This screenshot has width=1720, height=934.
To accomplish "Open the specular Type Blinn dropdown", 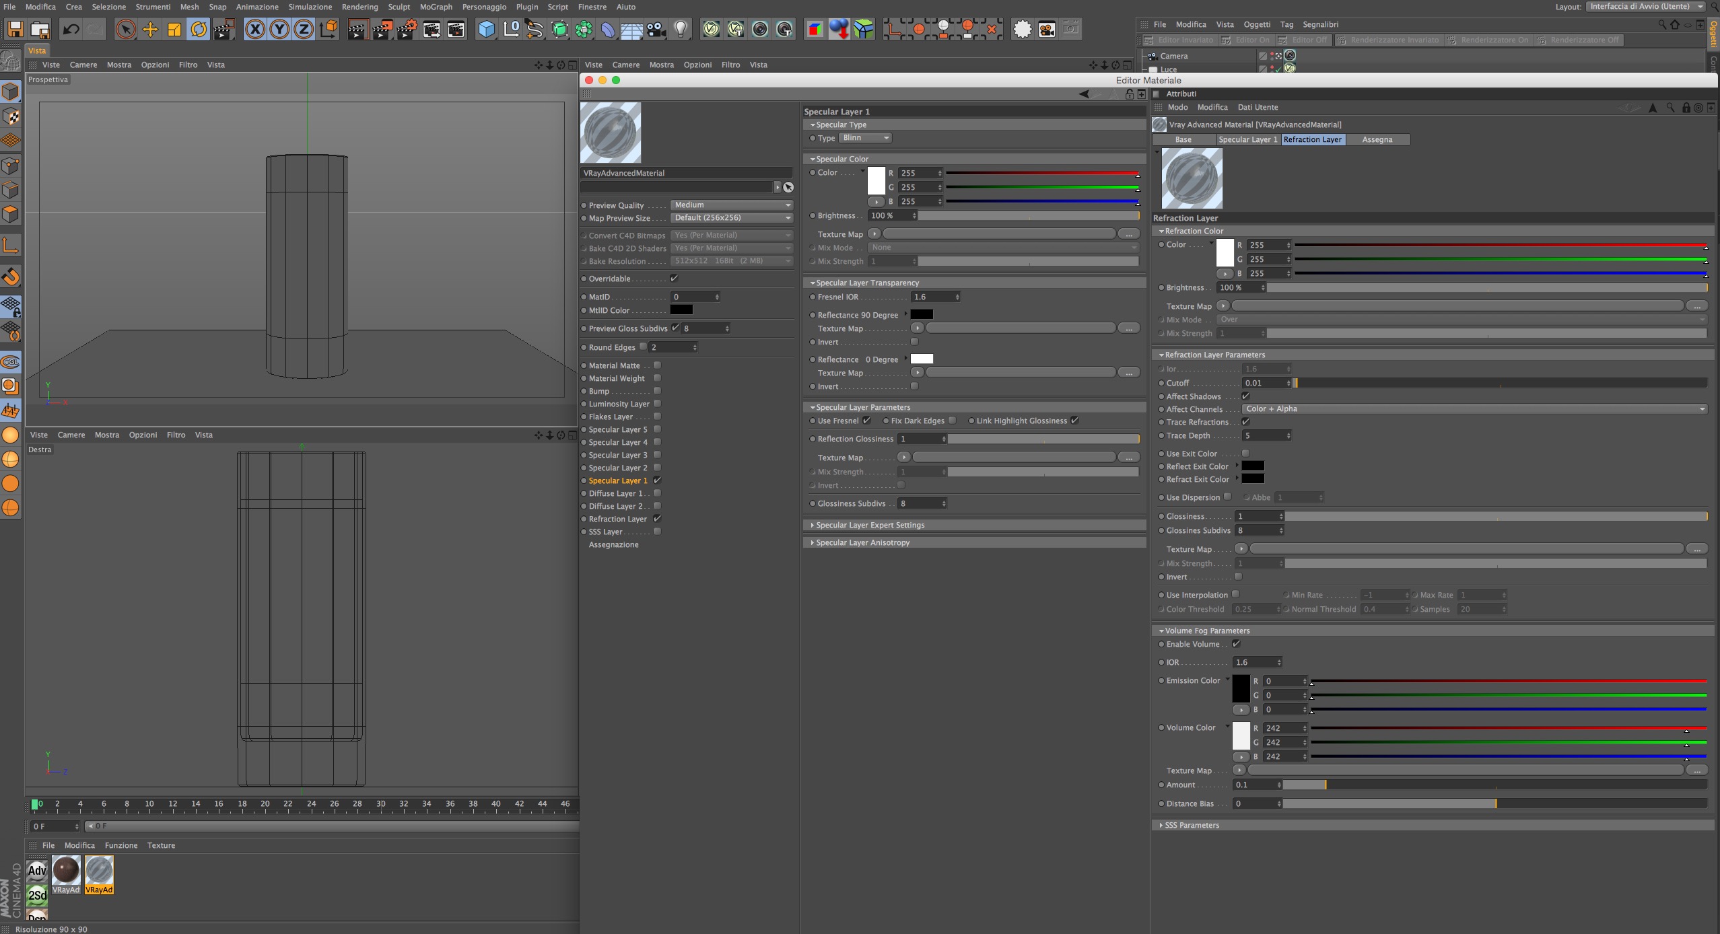I will pyautogui.click(x=866, y=138).
